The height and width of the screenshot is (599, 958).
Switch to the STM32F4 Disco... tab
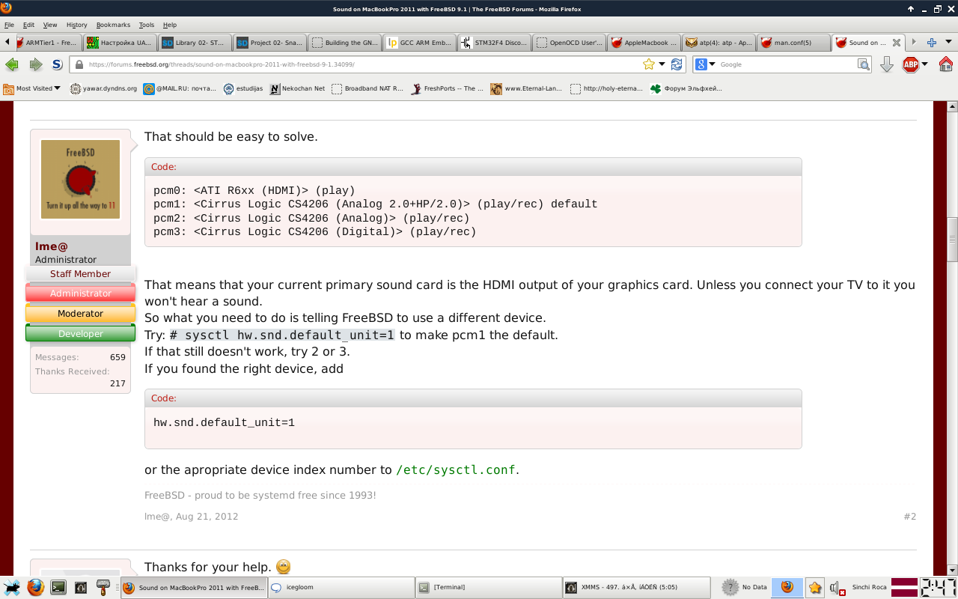pyautogui.click(x=495, y=43)
